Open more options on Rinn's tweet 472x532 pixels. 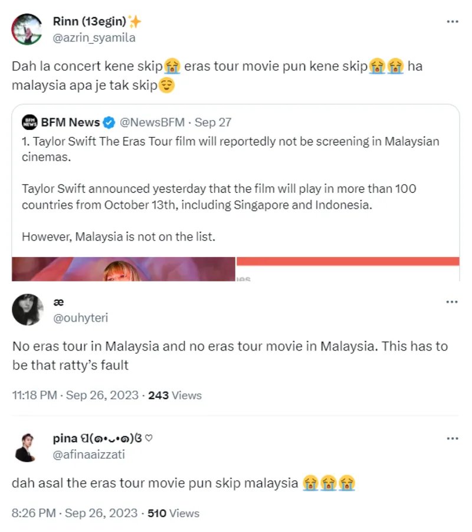click(x=452, y=22)
